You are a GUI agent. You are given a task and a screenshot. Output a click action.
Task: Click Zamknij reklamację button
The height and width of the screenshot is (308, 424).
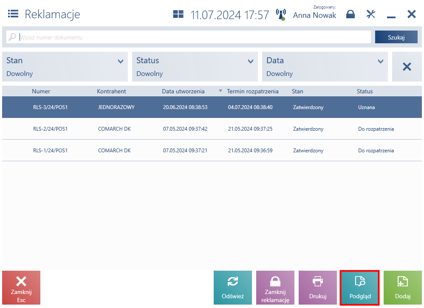coord(275,288)
